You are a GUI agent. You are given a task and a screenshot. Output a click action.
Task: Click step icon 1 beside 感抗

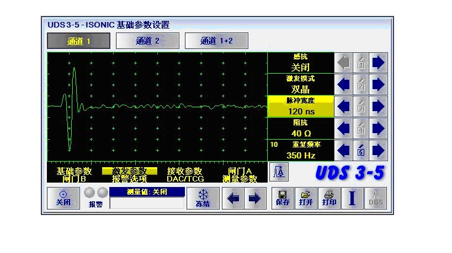361,63
